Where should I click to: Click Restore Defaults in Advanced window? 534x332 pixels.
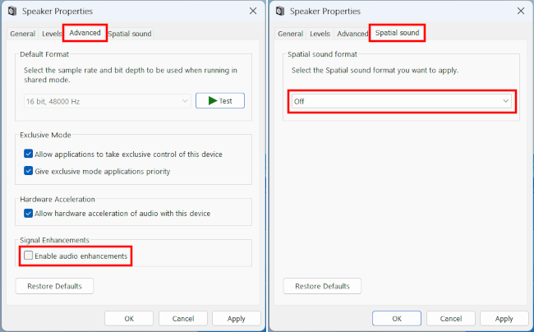[54, 286]
